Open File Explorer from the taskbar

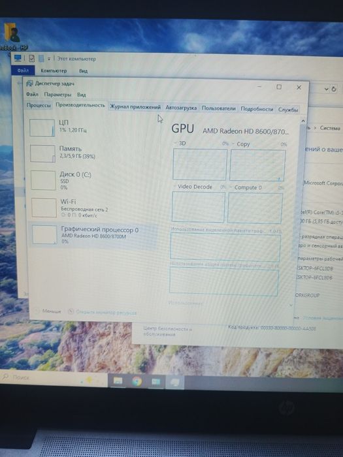point(118,381)
